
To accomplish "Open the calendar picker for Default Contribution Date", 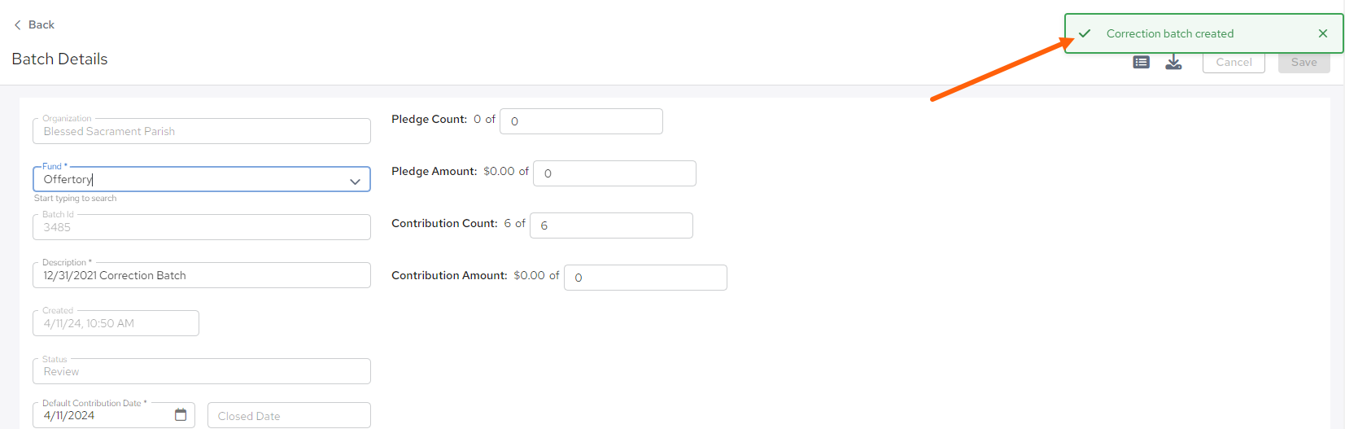I will [181, 415].
